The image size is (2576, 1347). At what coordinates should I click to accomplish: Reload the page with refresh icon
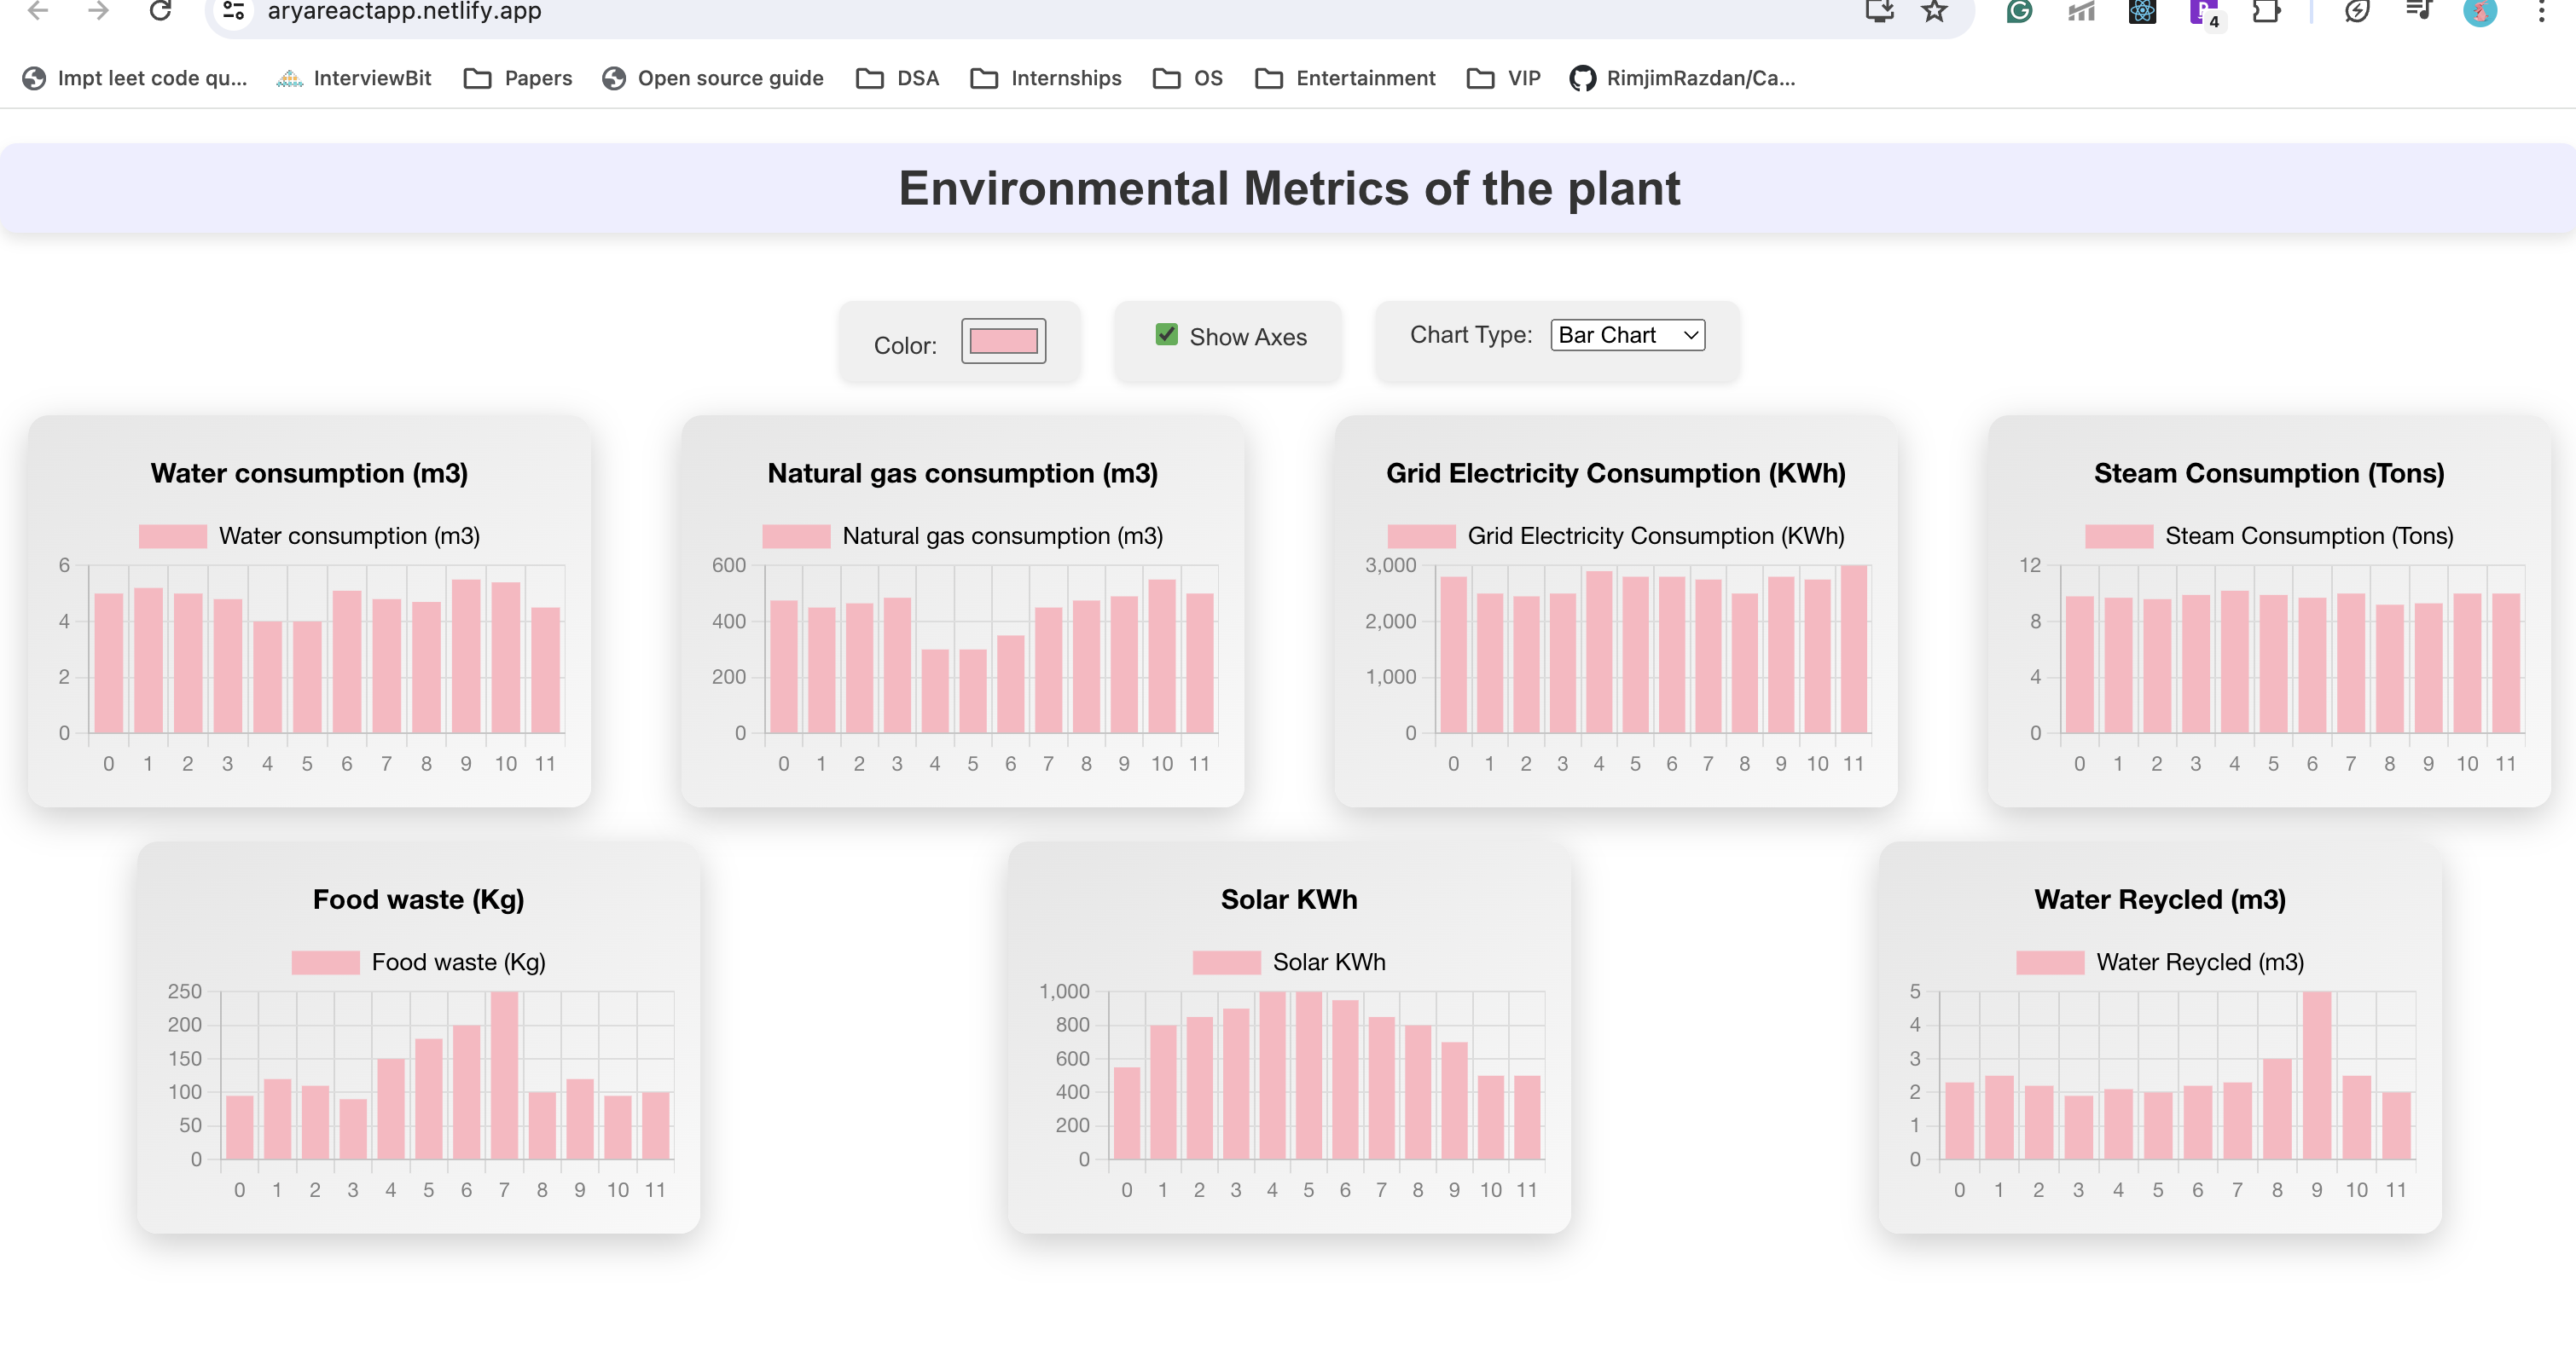[x=160, y=11]
